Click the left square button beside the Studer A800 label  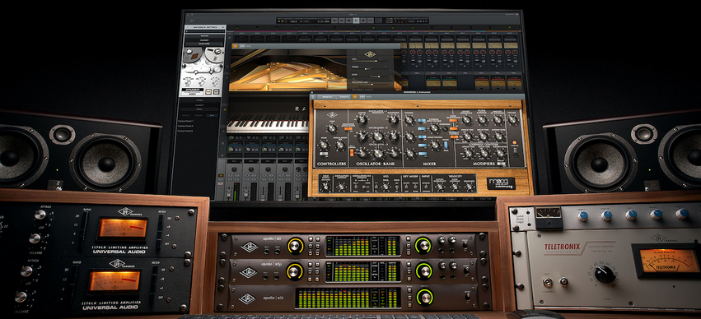208,91
